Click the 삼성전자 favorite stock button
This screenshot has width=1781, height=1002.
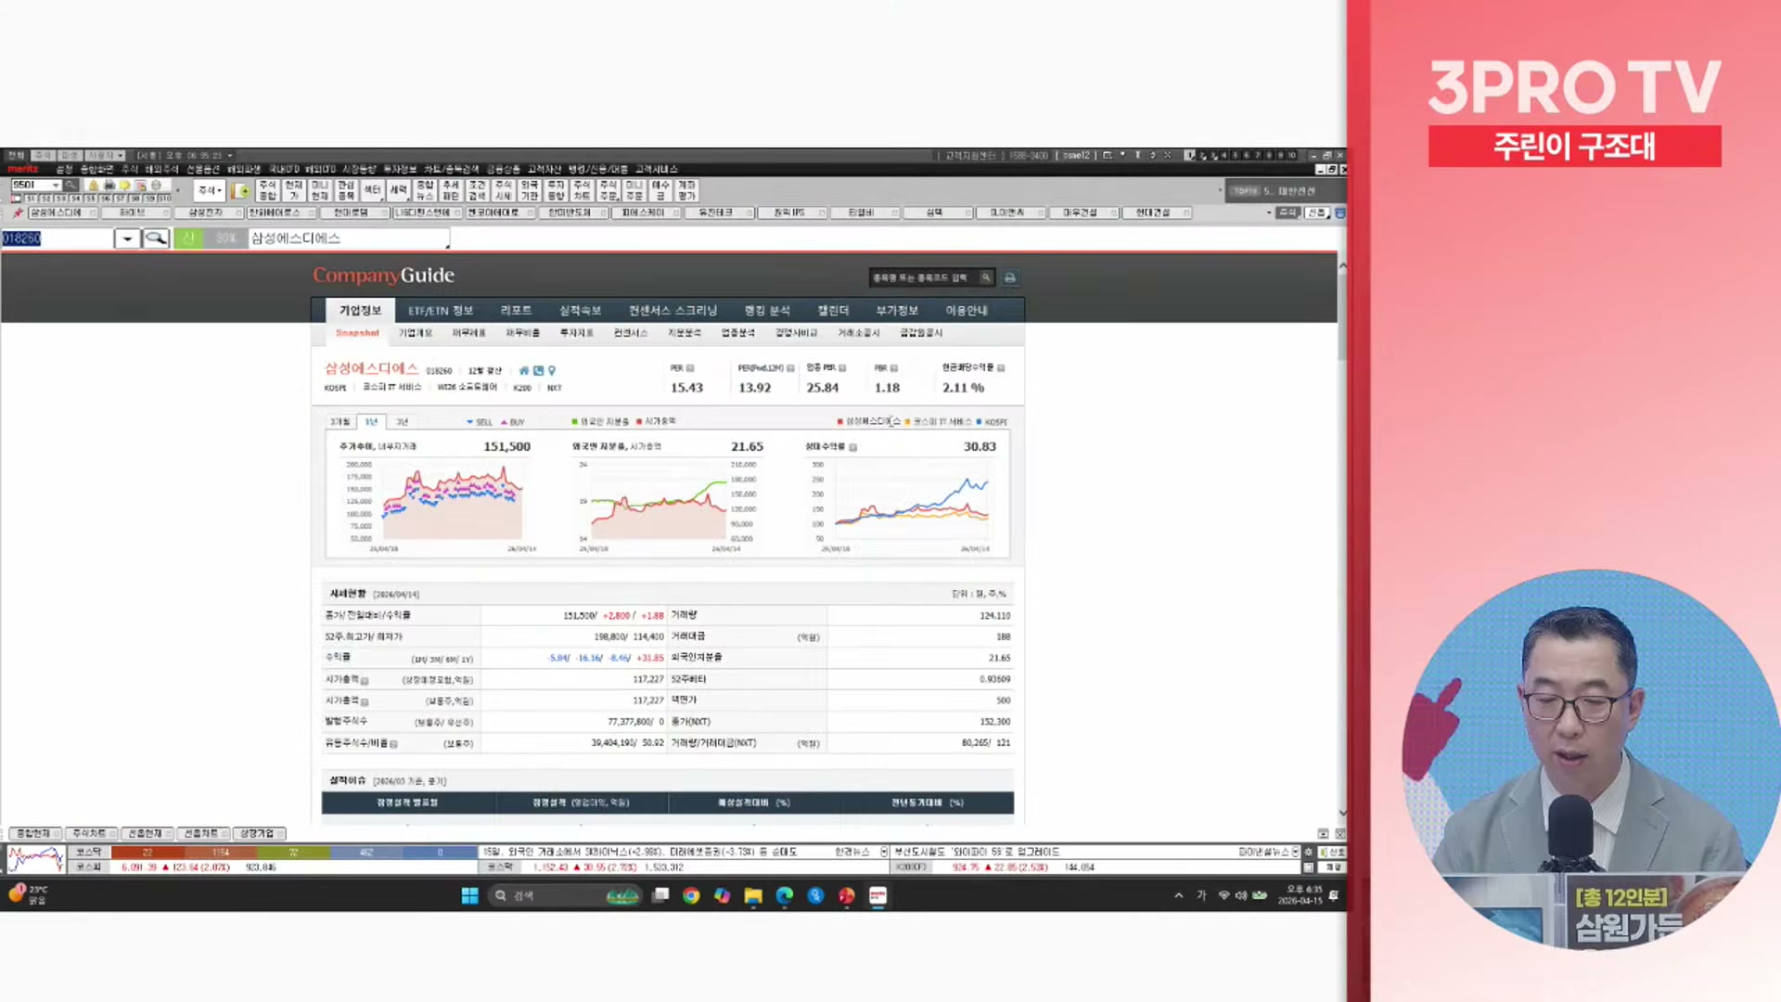206,212
